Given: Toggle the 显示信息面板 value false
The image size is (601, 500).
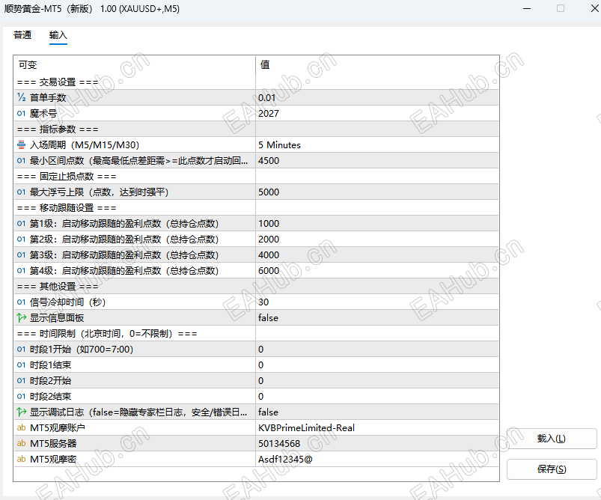Looking at the screenshot, I should 377,318.
